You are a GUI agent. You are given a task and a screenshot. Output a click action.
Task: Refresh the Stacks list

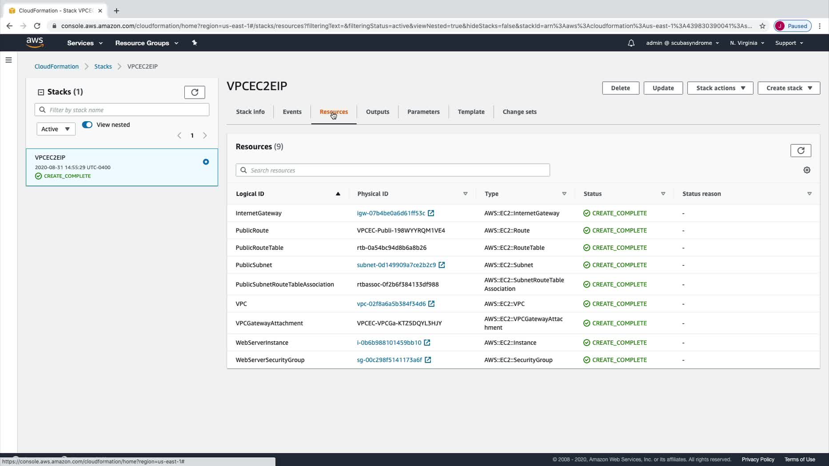(x=195, y=92)
